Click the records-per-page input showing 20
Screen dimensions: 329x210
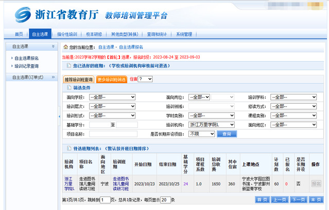click(x=165, y=200)
